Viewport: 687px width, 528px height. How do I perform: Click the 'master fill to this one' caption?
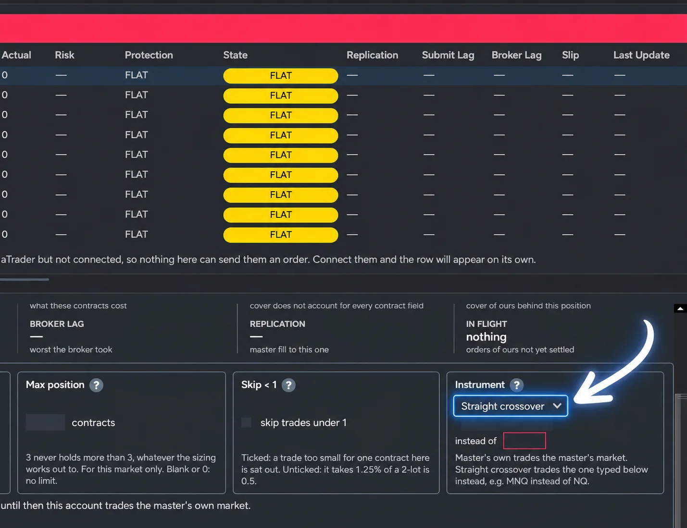[x=289, y=349]
